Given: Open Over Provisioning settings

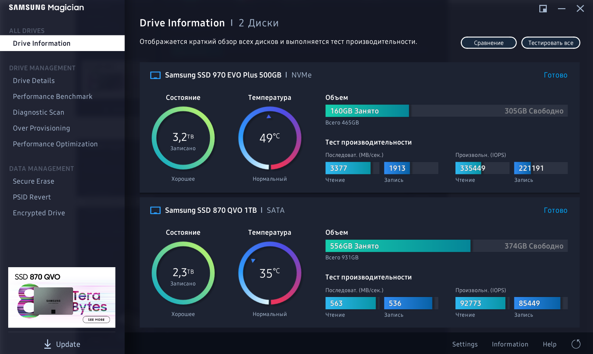Looking at the screenshot, I should [x=41, y=128].
